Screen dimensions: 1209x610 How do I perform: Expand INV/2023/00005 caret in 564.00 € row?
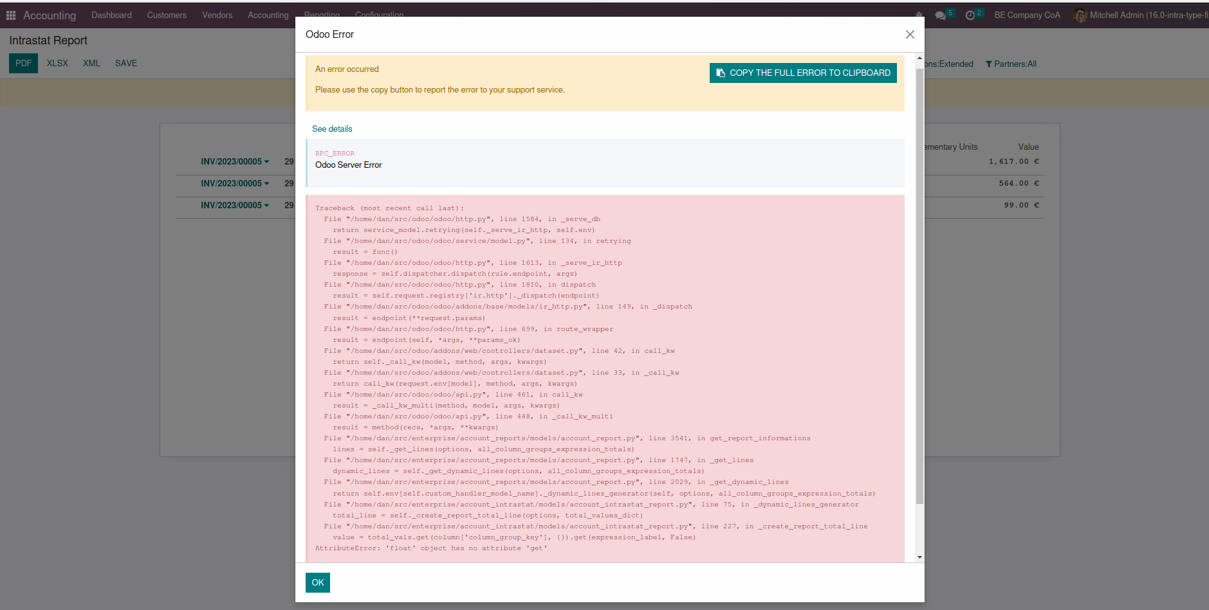[267, 184]
